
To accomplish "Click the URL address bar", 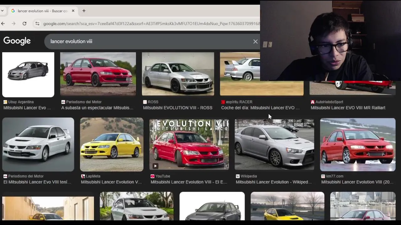I will pyautogui.click(x=151, y=23).
